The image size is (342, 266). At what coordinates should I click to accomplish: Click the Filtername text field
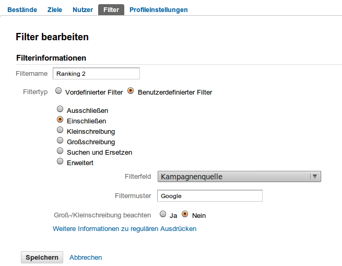(96, 74)
